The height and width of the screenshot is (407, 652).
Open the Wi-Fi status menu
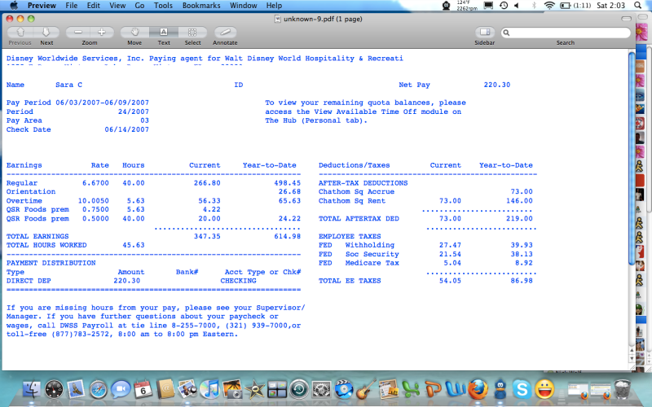[549, 6]
